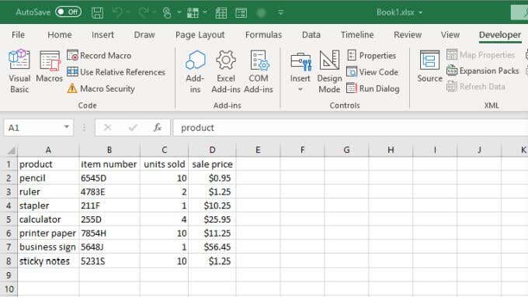Screen dimensions: 528x297
Task: Select the Developer tab
Action: click(x=500, y=35)
